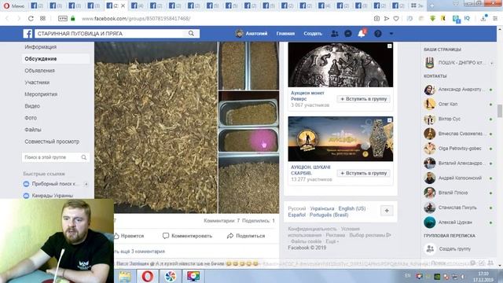Click Нравится on the post
The height and width of the screenshot is (283, 503).
129,236
